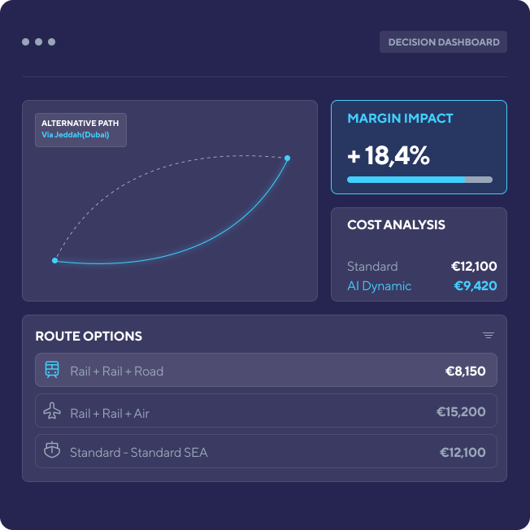Click the Route Options heading
The width and height of the screenshot is (530, 530).
pyautogui.click(x=89, y=337)
